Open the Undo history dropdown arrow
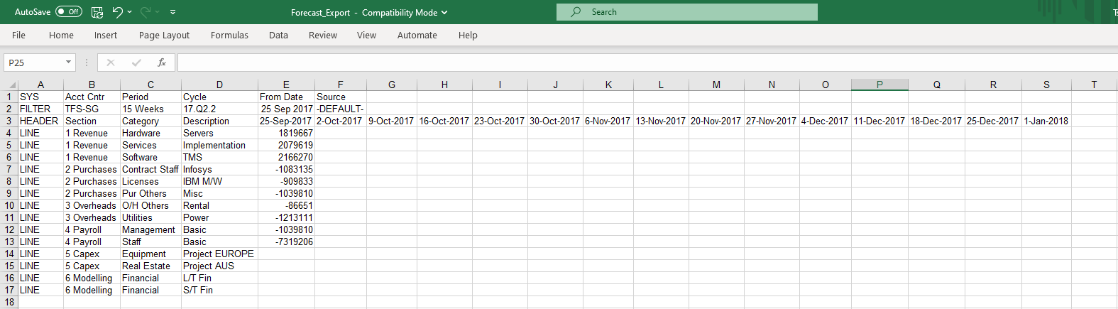The height and width of the screenshot is (309, 1118). tap(131, 12)
